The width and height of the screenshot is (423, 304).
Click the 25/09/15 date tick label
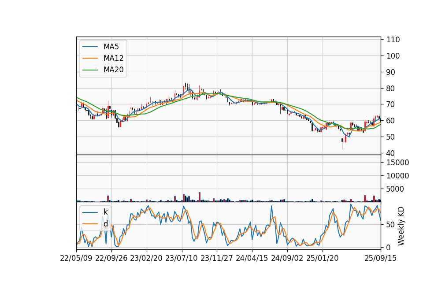[381, 258]
